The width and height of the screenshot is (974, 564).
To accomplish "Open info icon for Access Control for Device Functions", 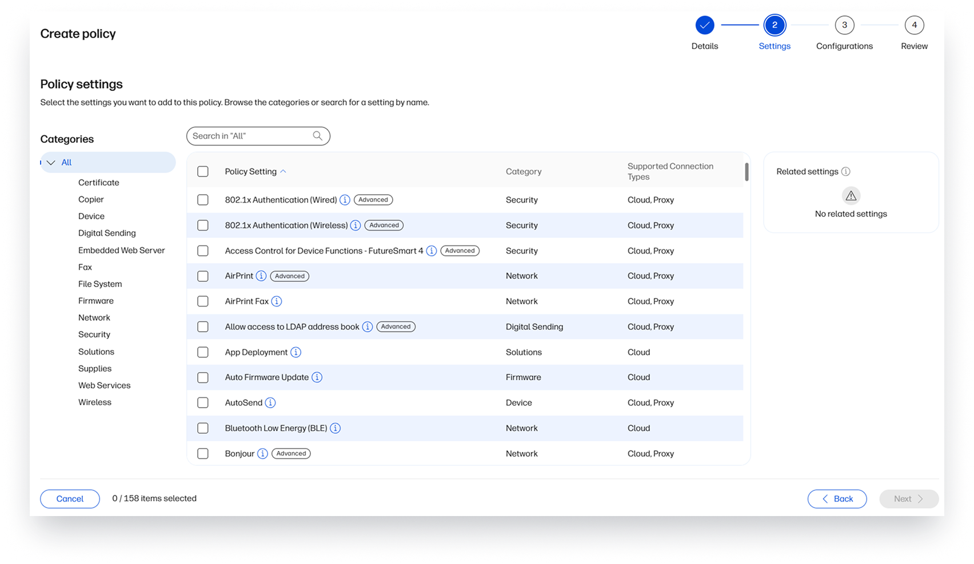I will pyautogui.click(x=432, y=251).
